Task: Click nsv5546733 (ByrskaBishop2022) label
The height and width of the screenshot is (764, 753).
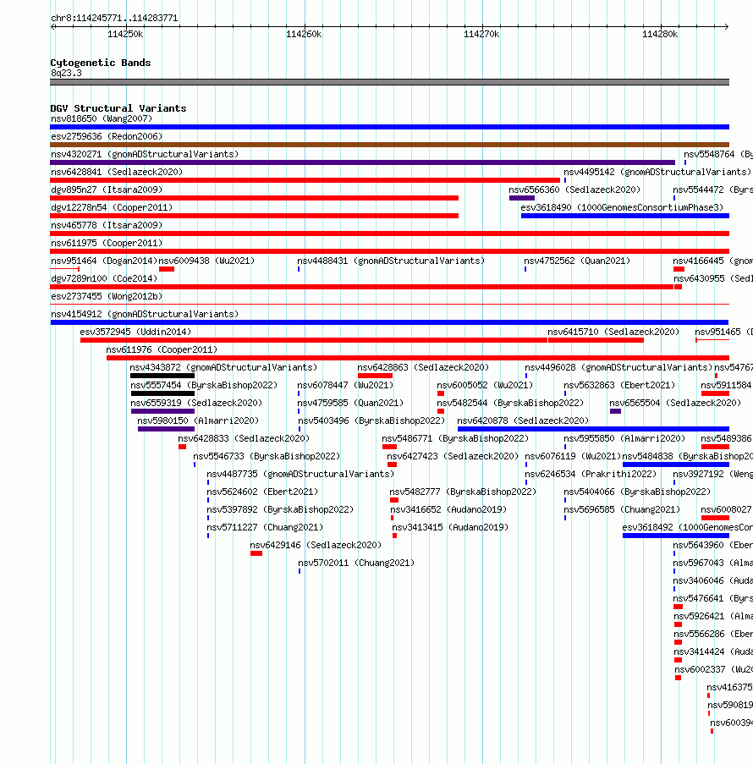Action: pos(267,457)
